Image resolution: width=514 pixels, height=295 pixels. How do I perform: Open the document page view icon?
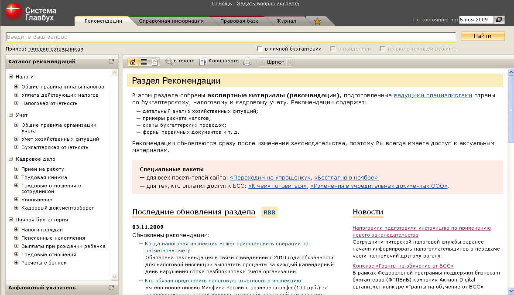click(154, 62)
